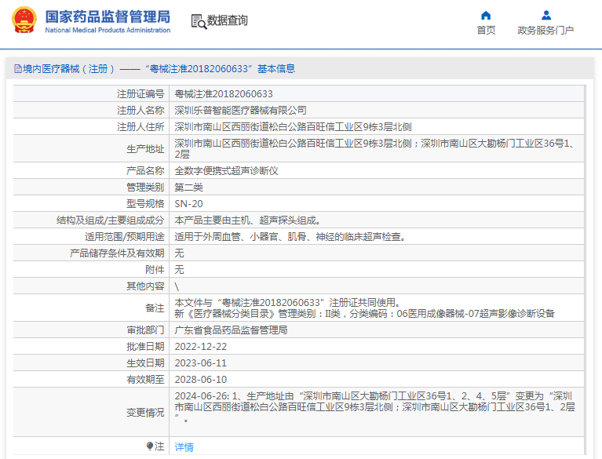Select expiry date 2028-06-10
The image size is (602, 459).
pyautogui.click(x=200, y=380)
